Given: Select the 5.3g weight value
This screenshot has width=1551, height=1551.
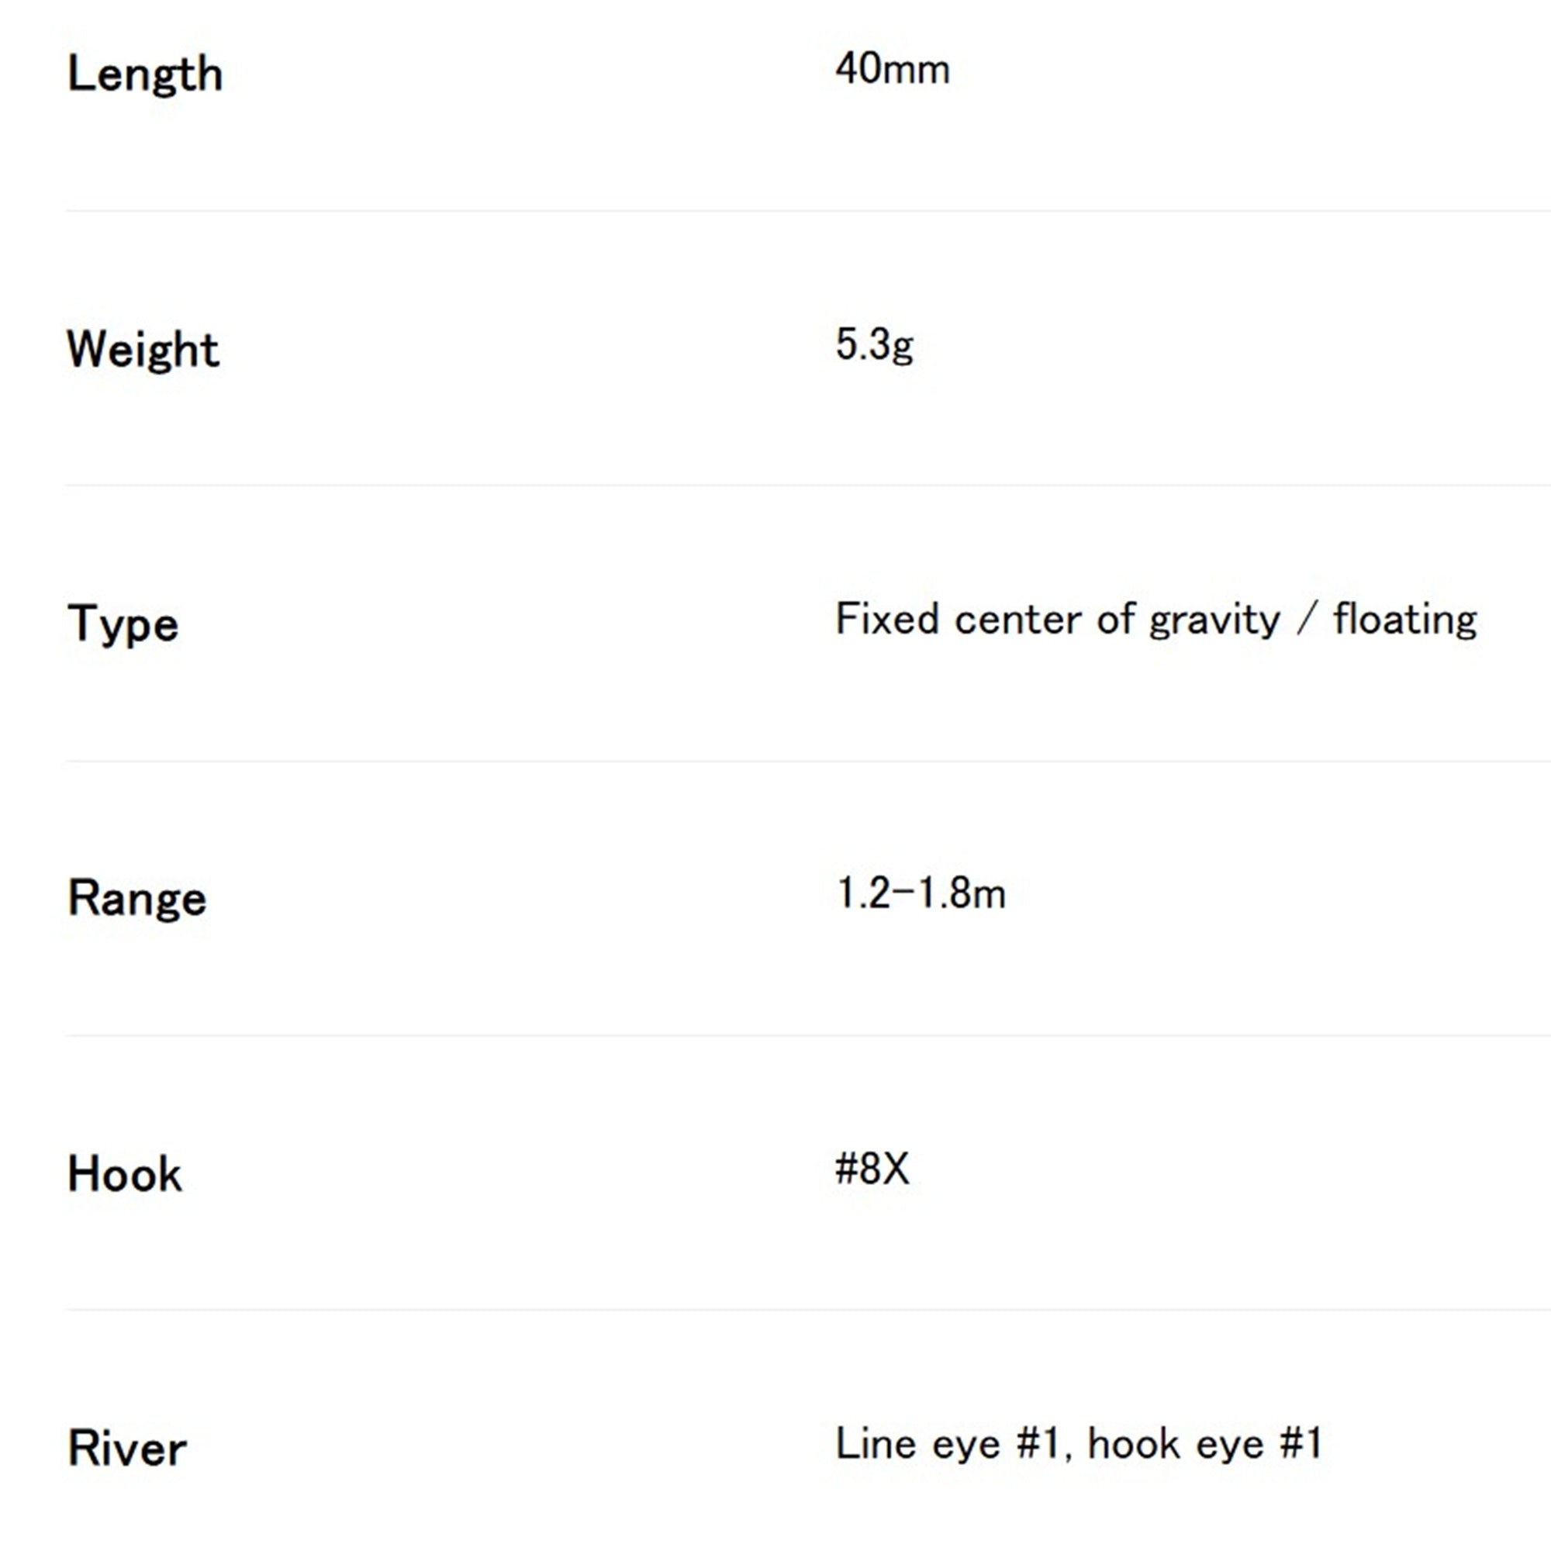Looking at the screenshot, I should click(x=874, y=345).
